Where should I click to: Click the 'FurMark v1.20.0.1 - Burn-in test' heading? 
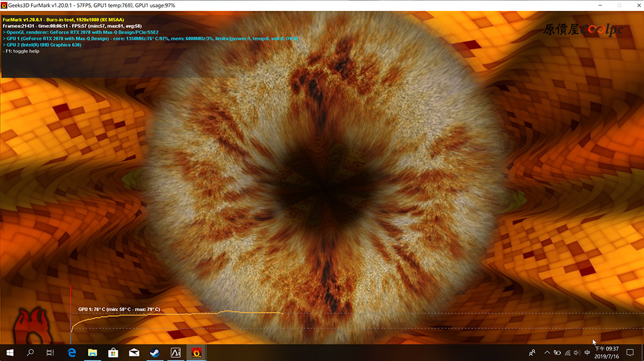pyautogui.click(x=63, y=19)
